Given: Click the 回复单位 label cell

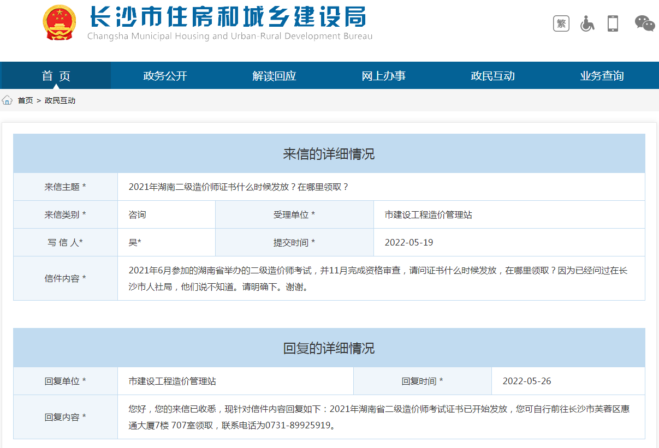Looking at the screenshot, I should pyautogui.click(x=66, y=381).
